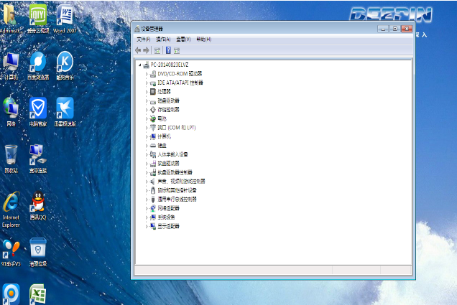Maximize the Device Manager window
This screenshot has width=457, height=305.
pyautogui.click(x=395, y=29)
